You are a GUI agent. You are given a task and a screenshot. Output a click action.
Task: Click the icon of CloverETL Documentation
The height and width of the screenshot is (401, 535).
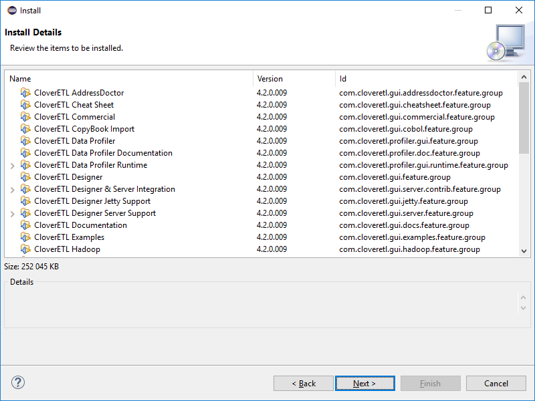pos(25,225)
